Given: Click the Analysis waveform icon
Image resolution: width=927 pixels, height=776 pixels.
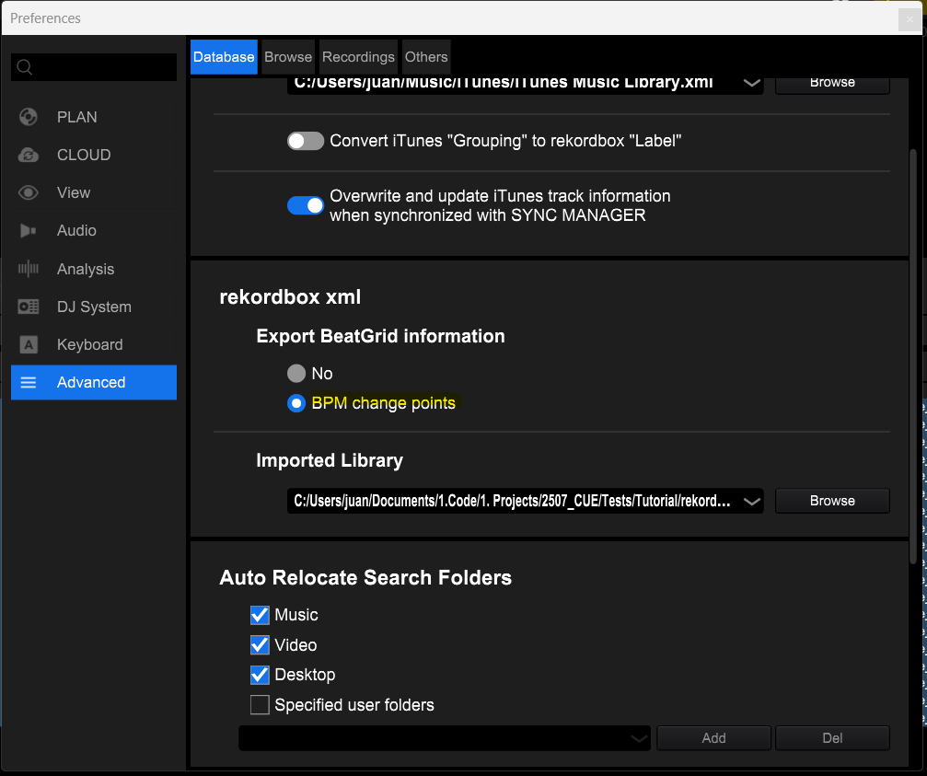Looking at the screenshot, I should coord(29,269).
